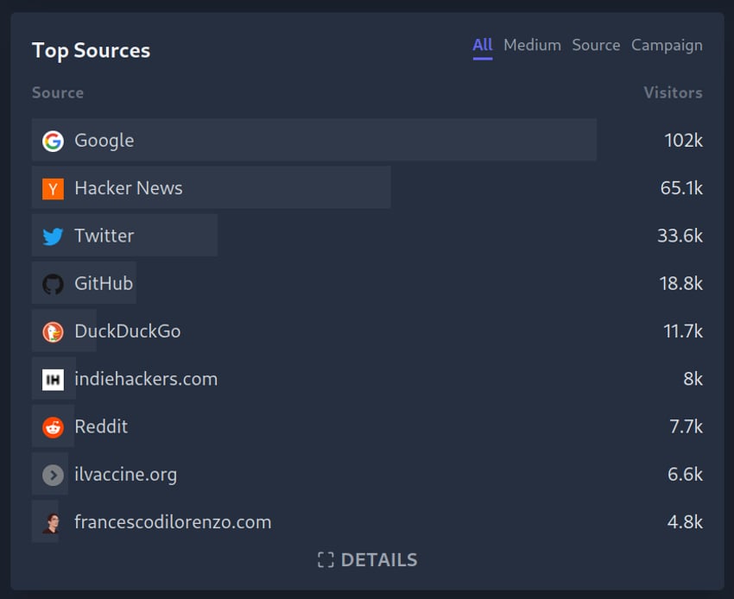Click the indiehackers IH icon
Image resolution: width=734 pixels, height=599 pixels.
click(x=53, y=380)
